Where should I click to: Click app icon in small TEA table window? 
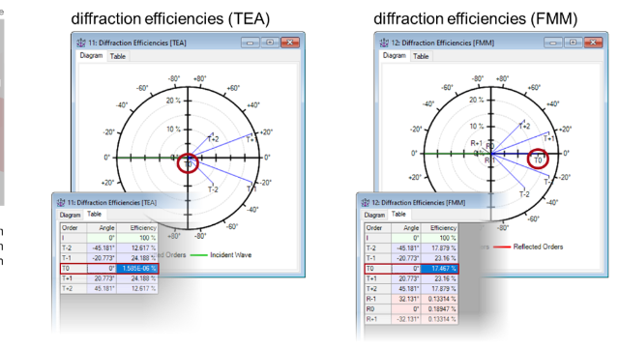click(61, 203)
